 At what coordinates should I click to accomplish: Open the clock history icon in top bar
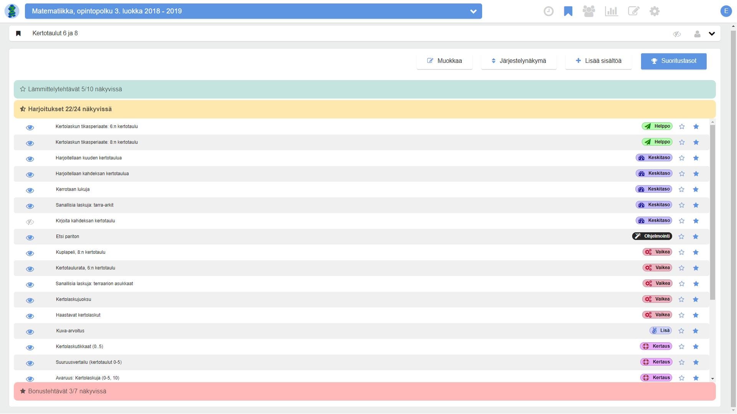point(549,11)
